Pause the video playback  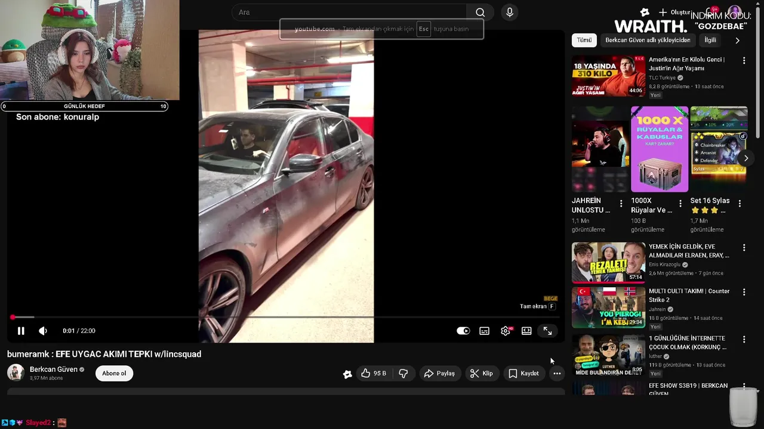click(x=21, y=331)
